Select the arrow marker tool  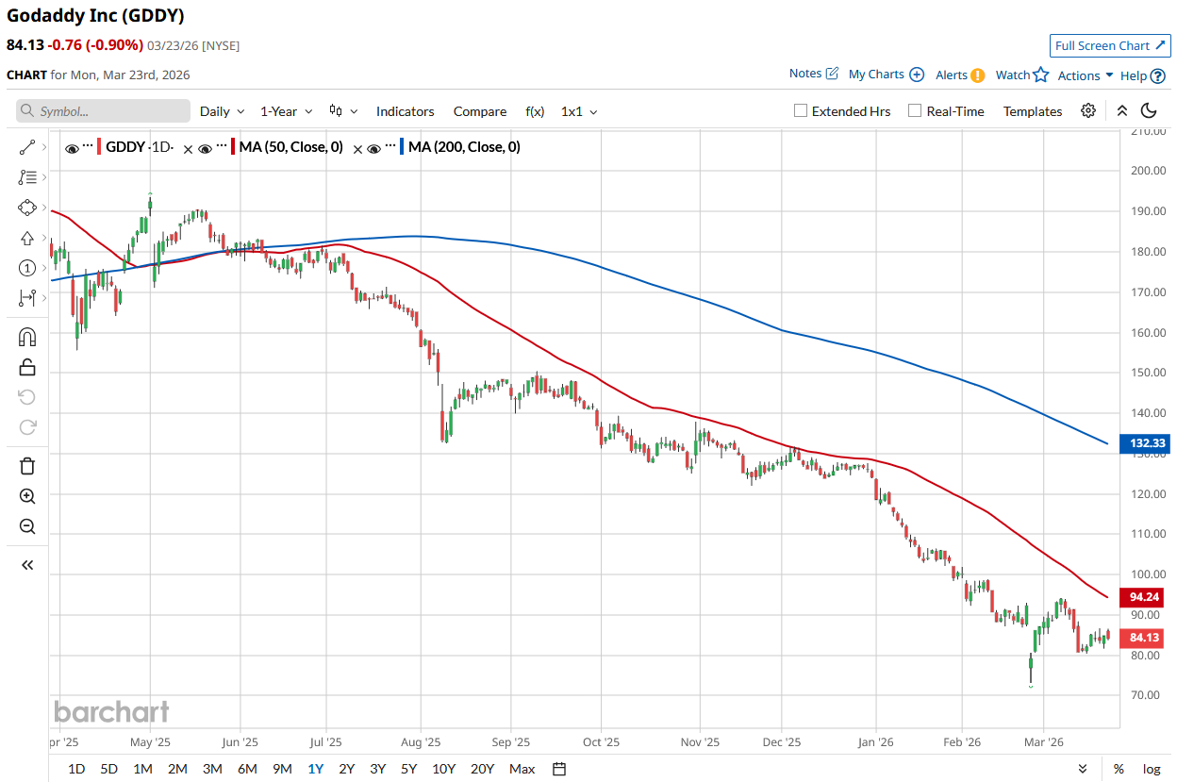tap(26, 238)
